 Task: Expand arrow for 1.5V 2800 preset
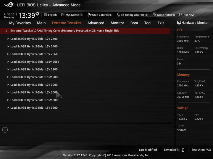click(x=8, y=69)
